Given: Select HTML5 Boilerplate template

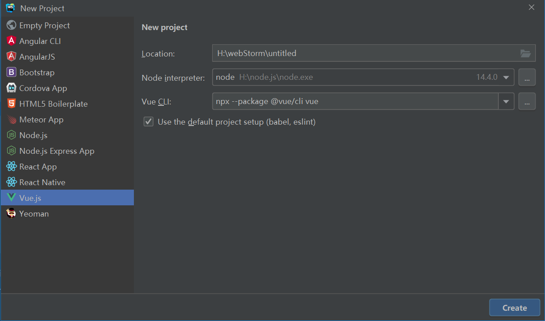Looking at the screenshot, I should point(67,104).
